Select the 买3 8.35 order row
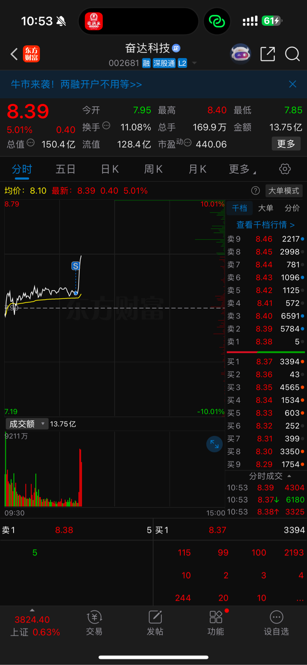 tap(266, 387)
